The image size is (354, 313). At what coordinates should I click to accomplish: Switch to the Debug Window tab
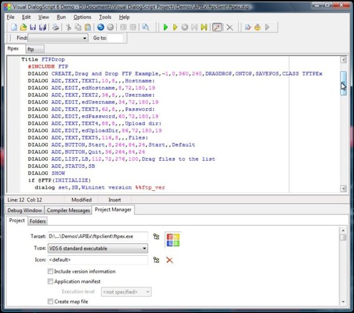click(x=25, y=210)
